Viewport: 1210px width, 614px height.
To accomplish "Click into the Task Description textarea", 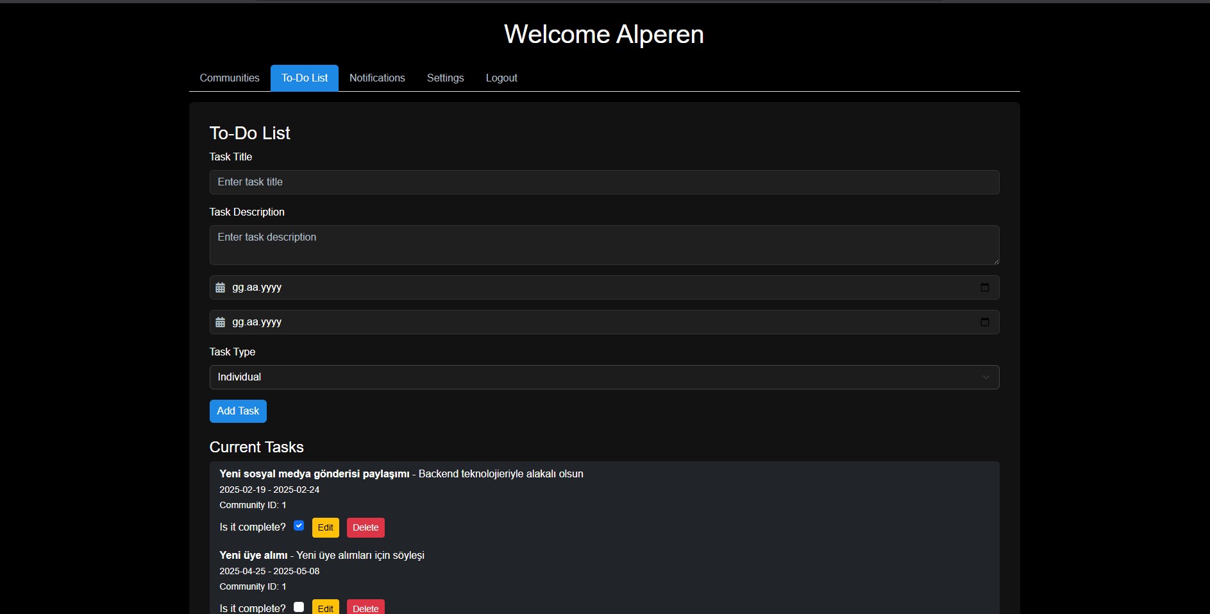I will [x=603, y=244].
